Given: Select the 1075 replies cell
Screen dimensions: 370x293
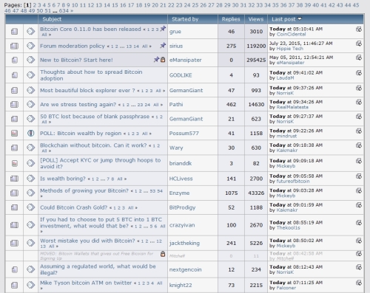Looking at the screenshot, I should click(231, 193).
